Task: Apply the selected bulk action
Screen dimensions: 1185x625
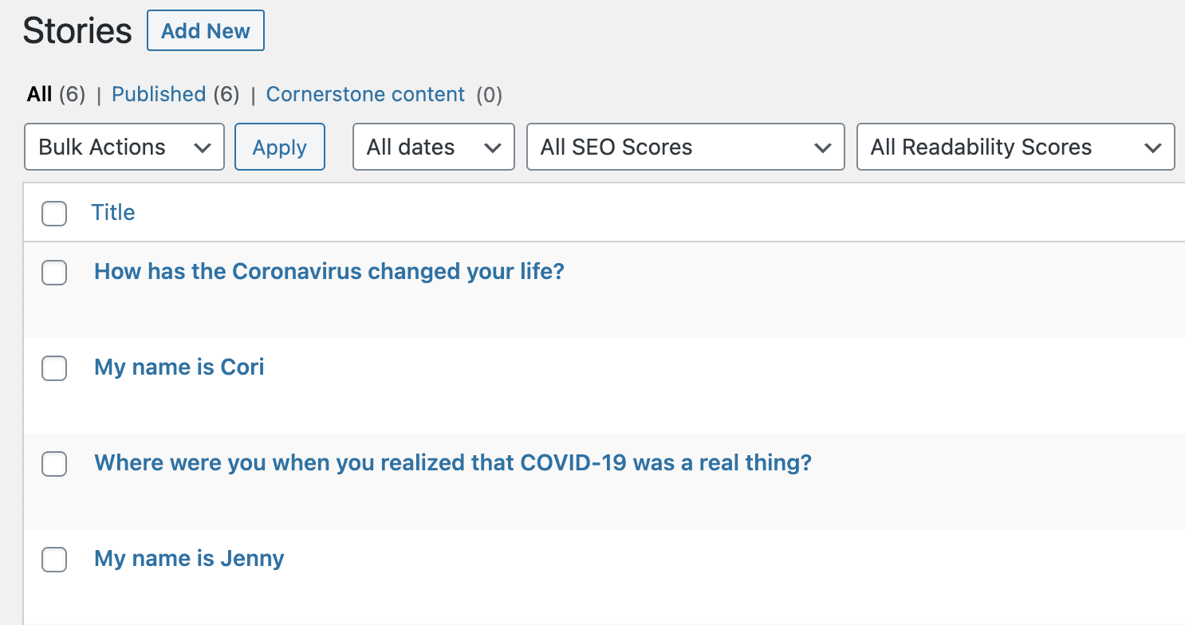Action: pos(279,147)
